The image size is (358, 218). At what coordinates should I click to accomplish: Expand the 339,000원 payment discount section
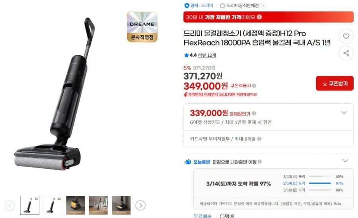tap(344, 113)
